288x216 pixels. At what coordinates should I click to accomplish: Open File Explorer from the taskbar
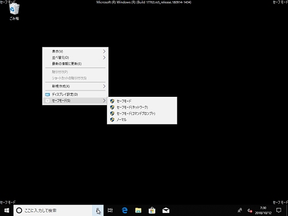(x=138, y=210)
